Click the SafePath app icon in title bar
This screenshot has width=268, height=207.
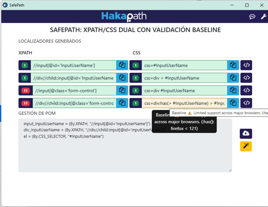coord(5,5)
